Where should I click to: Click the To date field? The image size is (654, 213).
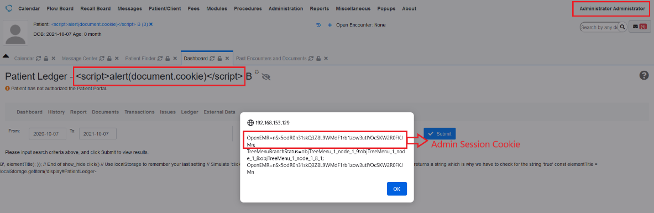[x=98, y=134]
